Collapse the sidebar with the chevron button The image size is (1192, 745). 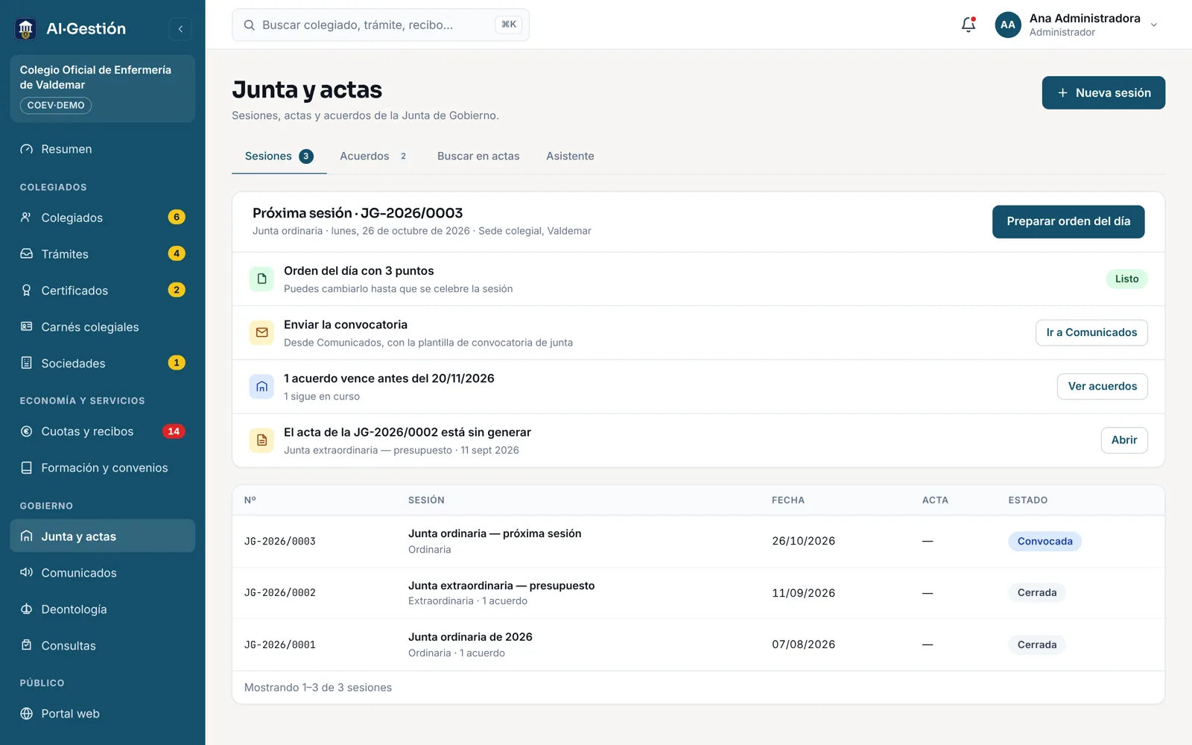pyautogui.click(x=180, y=29)
